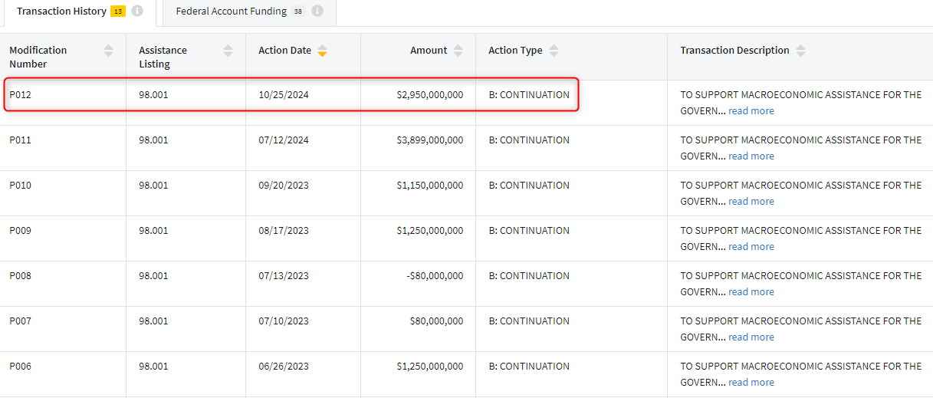Select modification number P006
Image resolution: width=933 pixels, height=398 pixels.
click(x=21, y=367)
